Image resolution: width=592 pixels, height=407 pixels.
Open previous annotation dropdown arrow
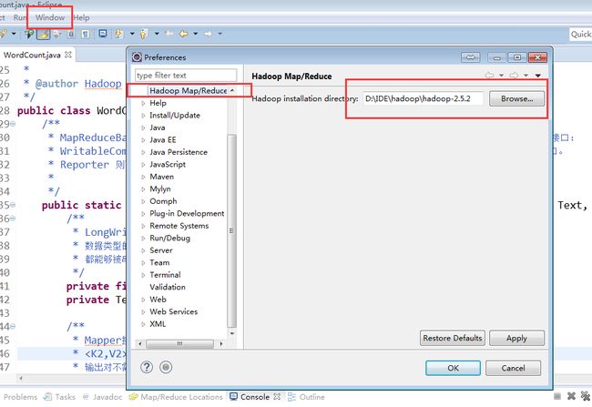(157, 34)
